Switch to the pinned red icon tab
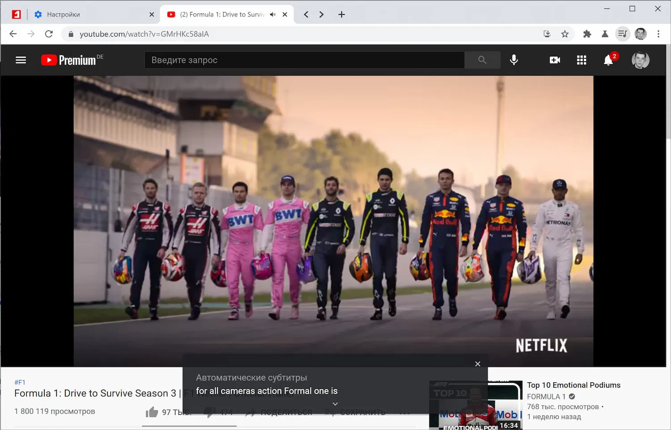Image resolution: width=671 pixels, height=430 pixels. pos(16,14)
